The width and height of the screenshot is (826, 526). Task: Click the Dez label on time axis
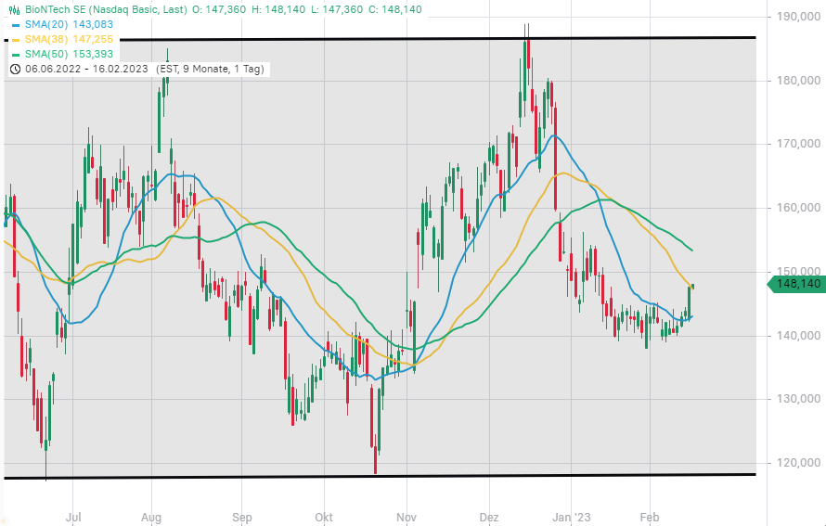coord(489,518)
